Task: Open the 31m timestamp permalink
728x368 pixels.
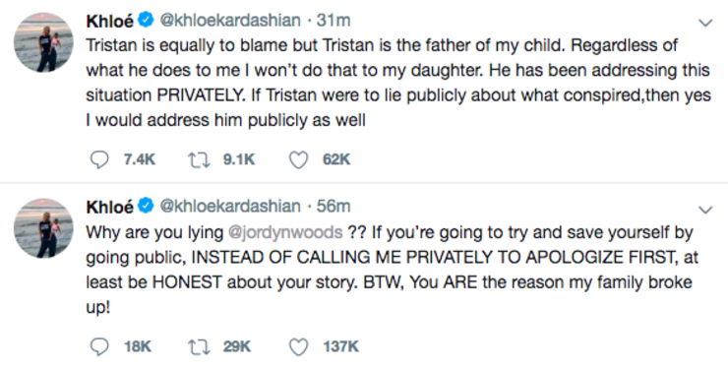Action: tap(334, 20)
